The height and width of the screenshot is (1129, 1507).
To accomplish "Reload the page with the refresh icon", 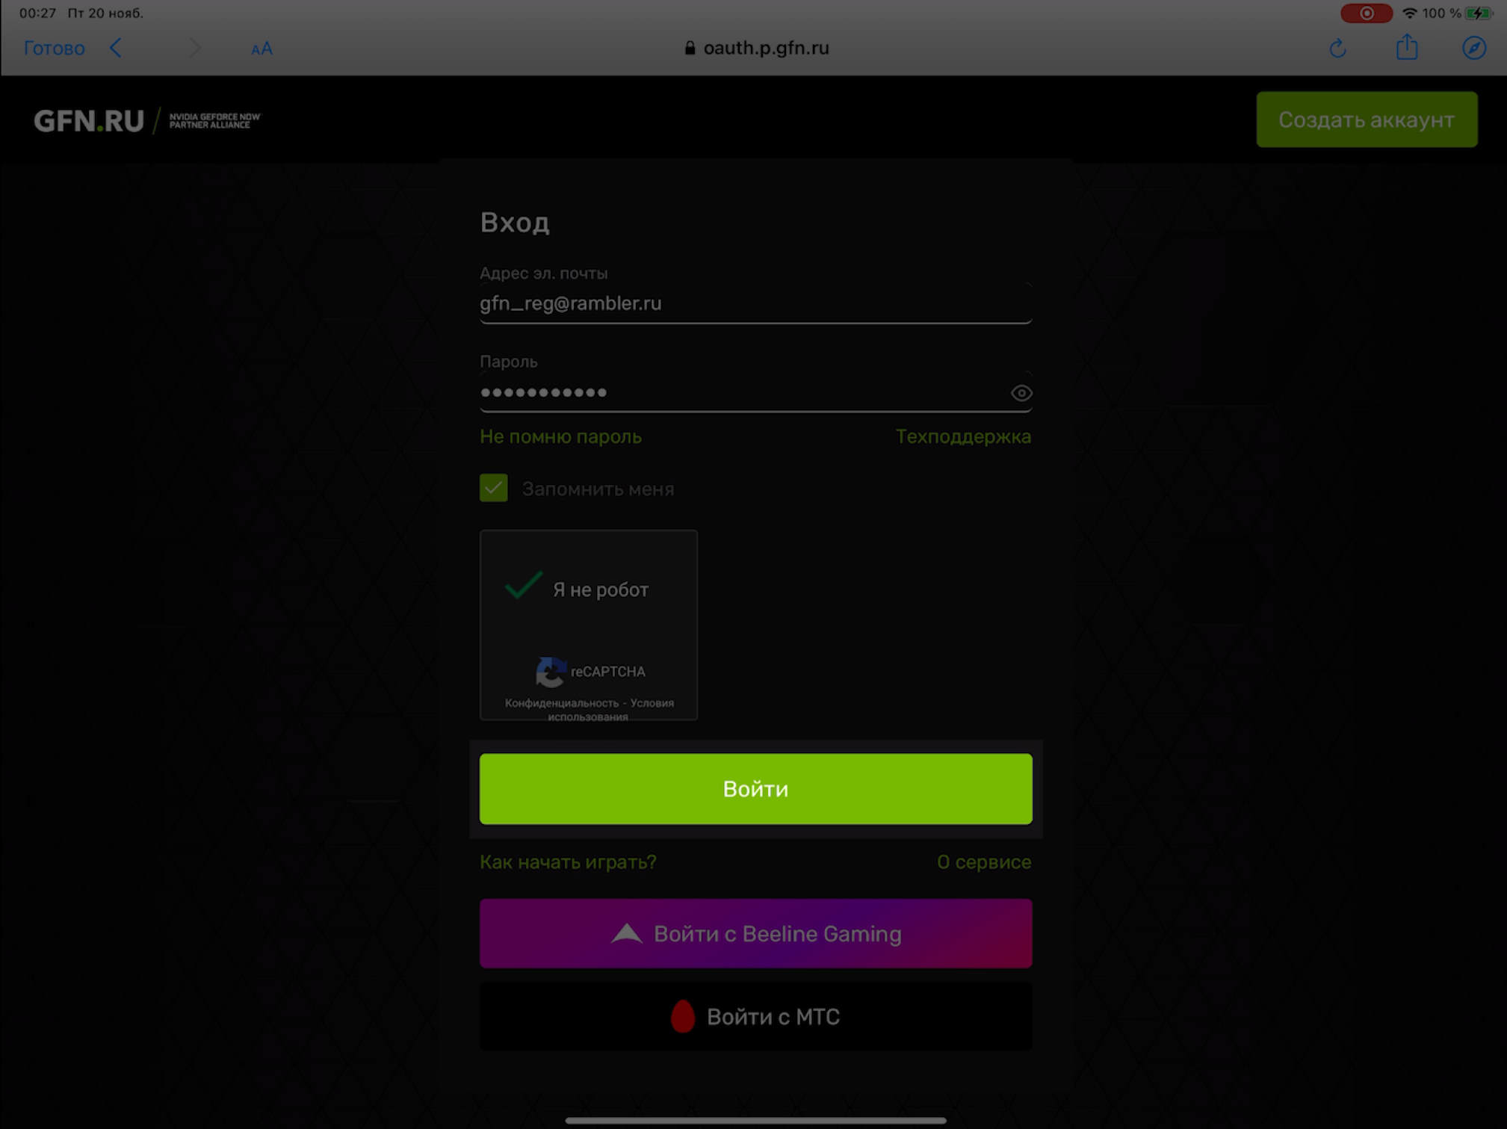I will [1337, 49].
